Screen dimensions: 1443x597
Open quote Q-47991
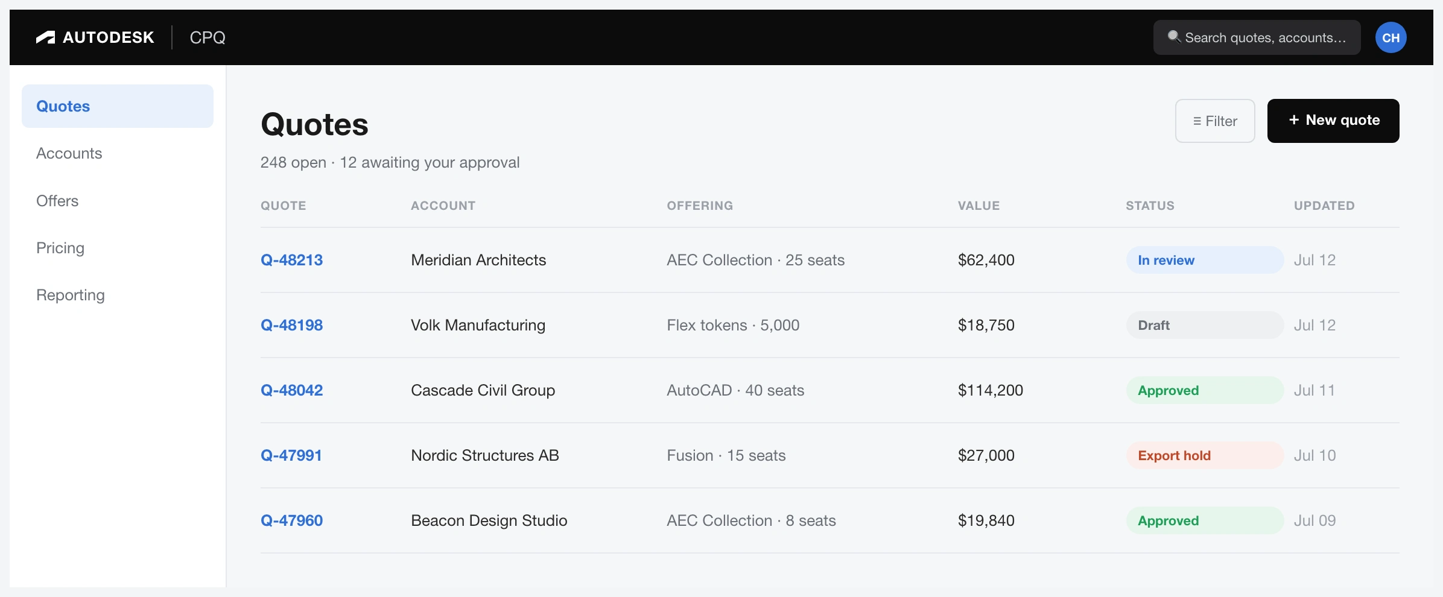(291, 455)
